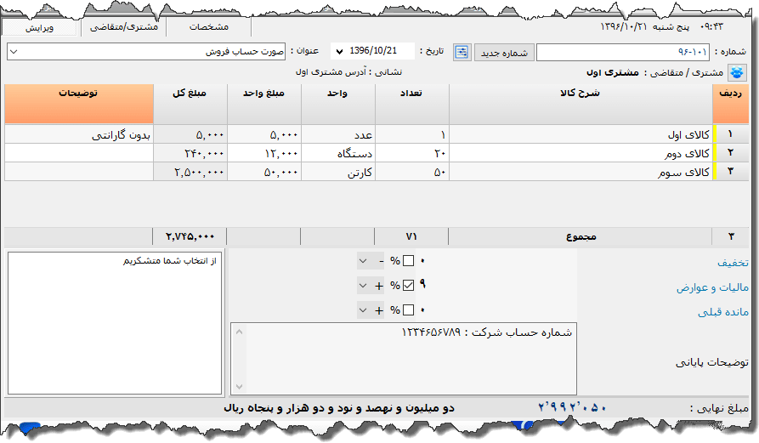This screenshot has height=443, width=759.
Task: Click the customer name مشتری اول
Action: pyautogui.click(x=612, y=72)
